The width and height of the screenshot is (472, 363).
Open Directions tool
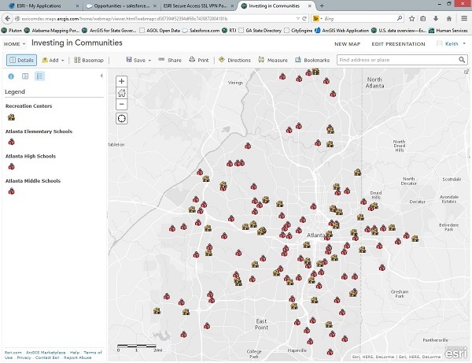coord(234,60)
